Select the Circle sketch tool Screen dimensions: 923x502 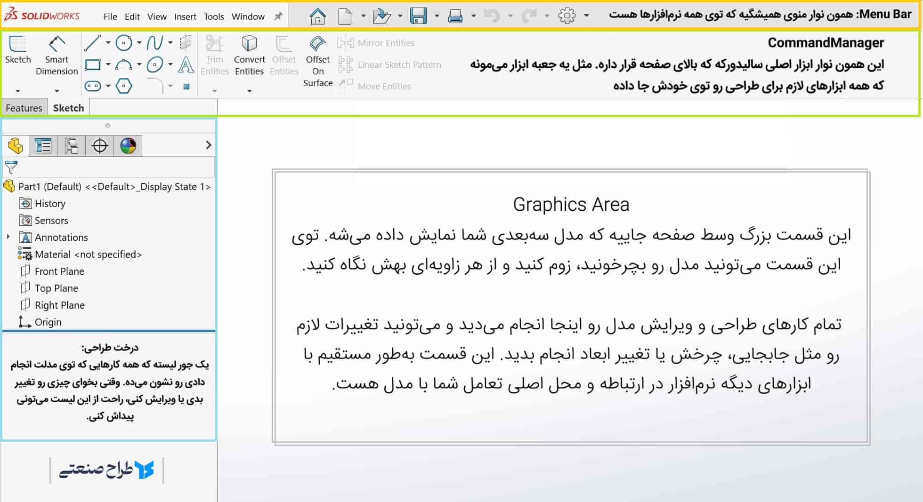(x=123, y=43)
